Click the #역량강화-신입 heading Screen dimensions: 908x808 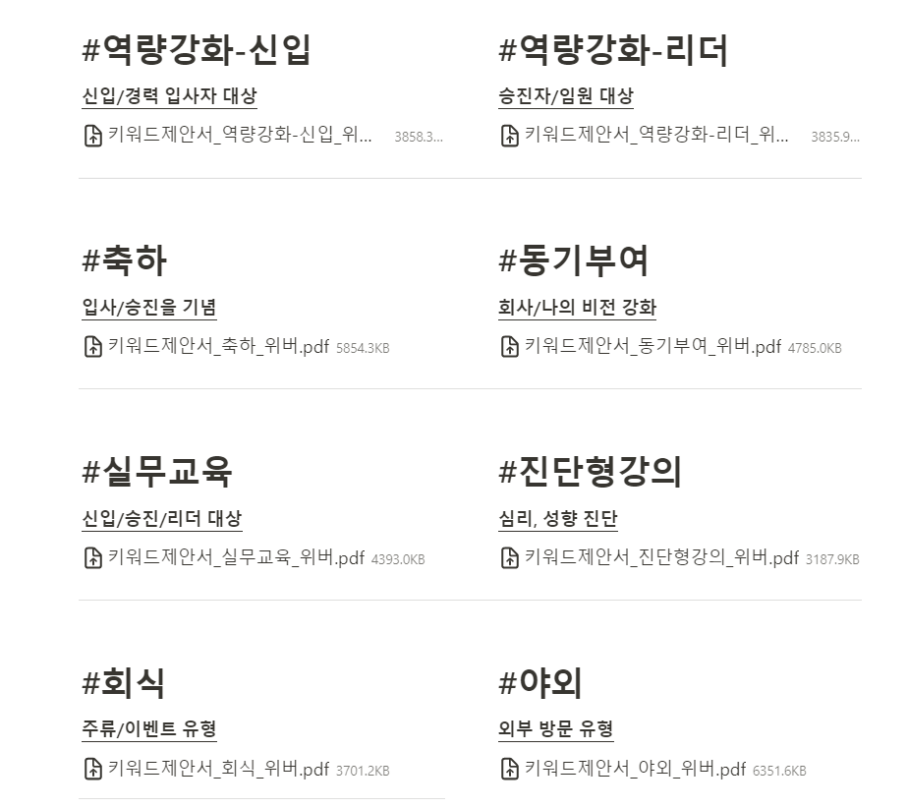197,49
